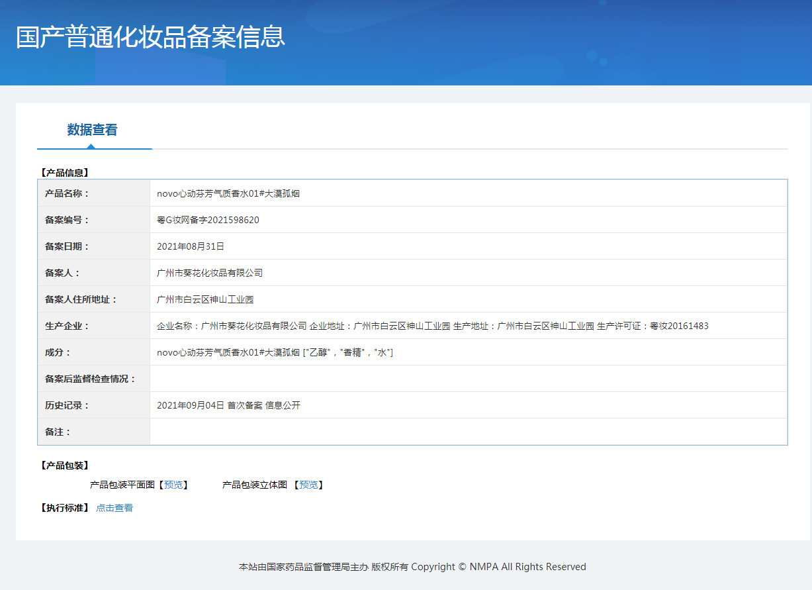Click 预览 link for 产品包装平面图
812x590 pixels.
tap(173, 485)
